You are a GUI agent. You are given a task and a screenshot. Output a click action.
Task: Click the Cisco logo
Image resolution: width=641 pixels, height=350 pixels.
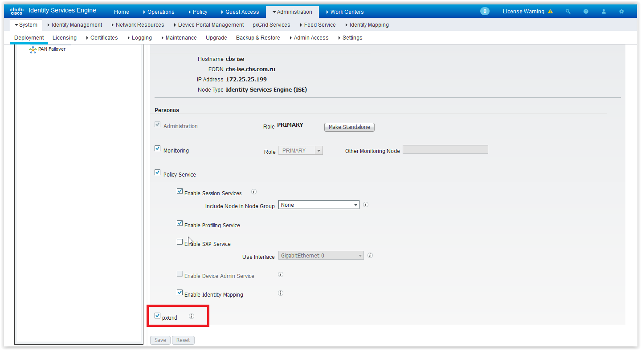pos(16,11)
